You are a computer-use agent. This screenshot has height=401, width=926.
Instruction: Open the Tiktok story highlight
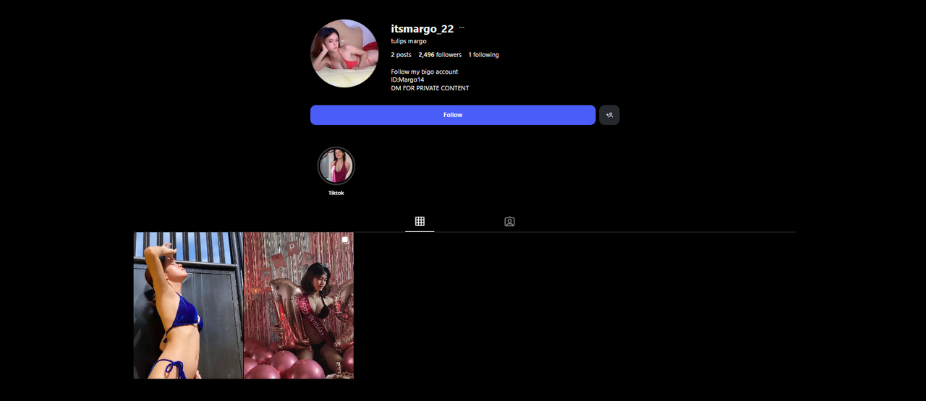pyautogui.click(x=336, y=166)
